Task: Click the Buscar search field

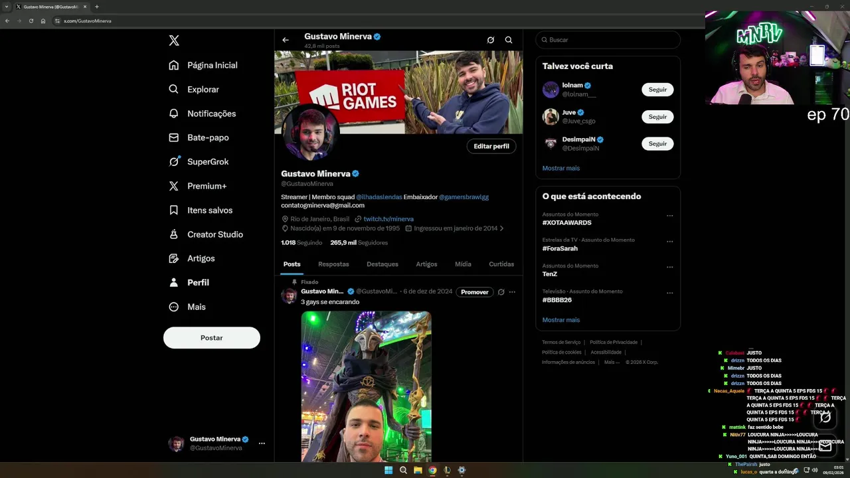Action: (608, 40)
